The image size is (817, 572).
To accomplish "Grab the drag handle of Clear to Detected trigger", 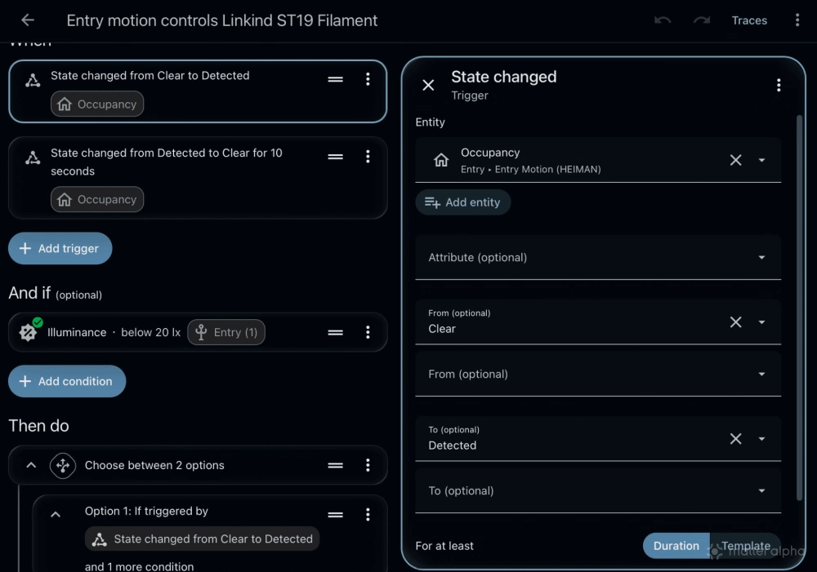I will coord(336,79).
